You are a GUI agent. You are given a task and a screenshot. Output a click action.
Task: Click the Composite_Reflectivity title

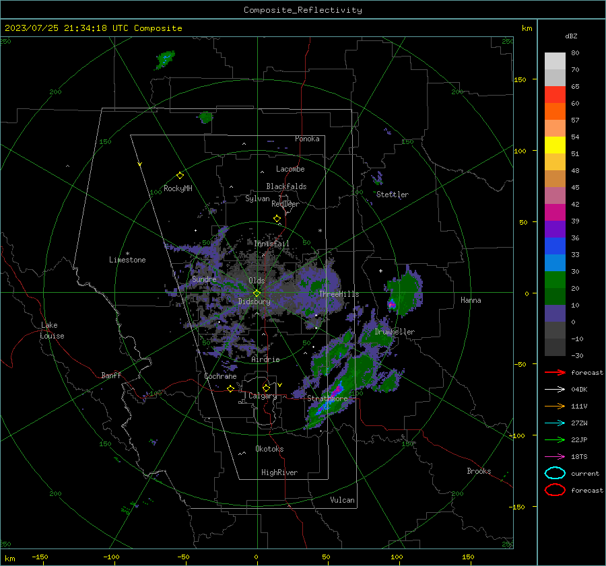point(303,10)
